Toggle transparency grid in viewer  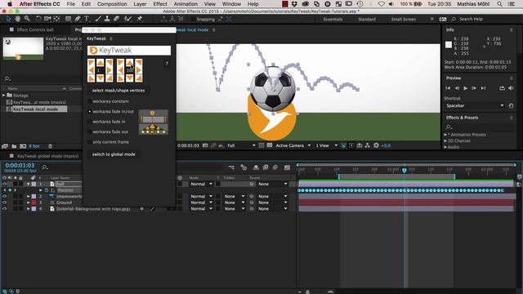point(270,145)
